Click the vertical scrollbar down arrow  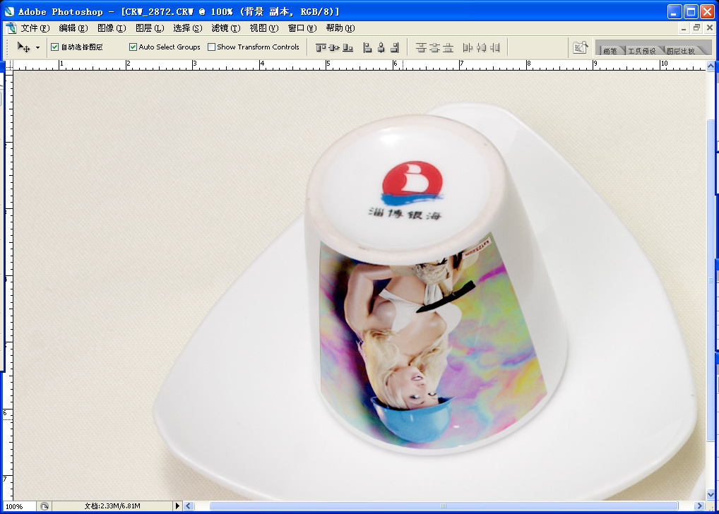tap(711, 494)
